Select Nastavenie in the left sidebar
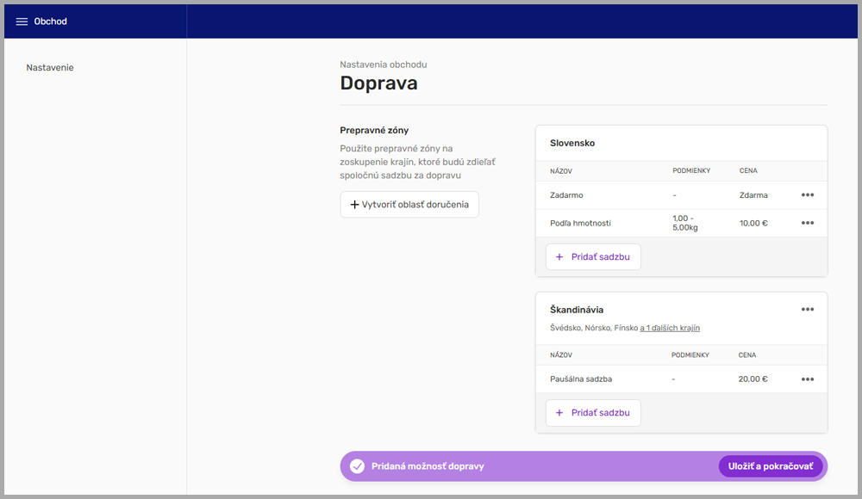 49,67
